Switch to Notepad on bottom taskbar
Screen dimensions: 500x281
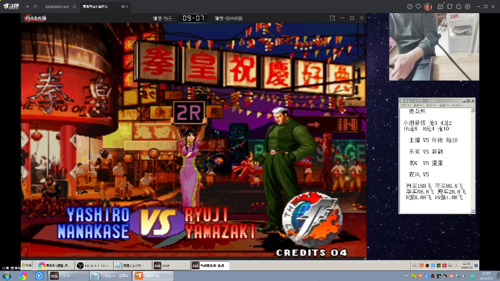click(x=111, y=275)
